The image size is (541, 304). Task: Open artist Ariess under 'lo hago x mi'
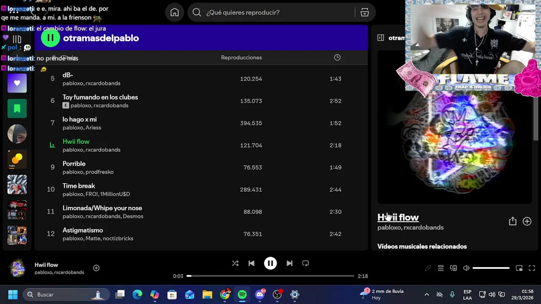tap(93, 128)
